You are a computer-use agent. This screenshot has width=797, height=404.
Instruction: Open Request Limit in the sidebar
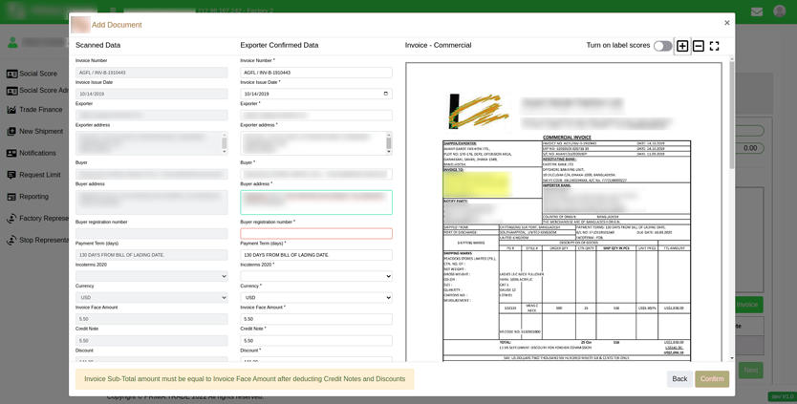39,175
